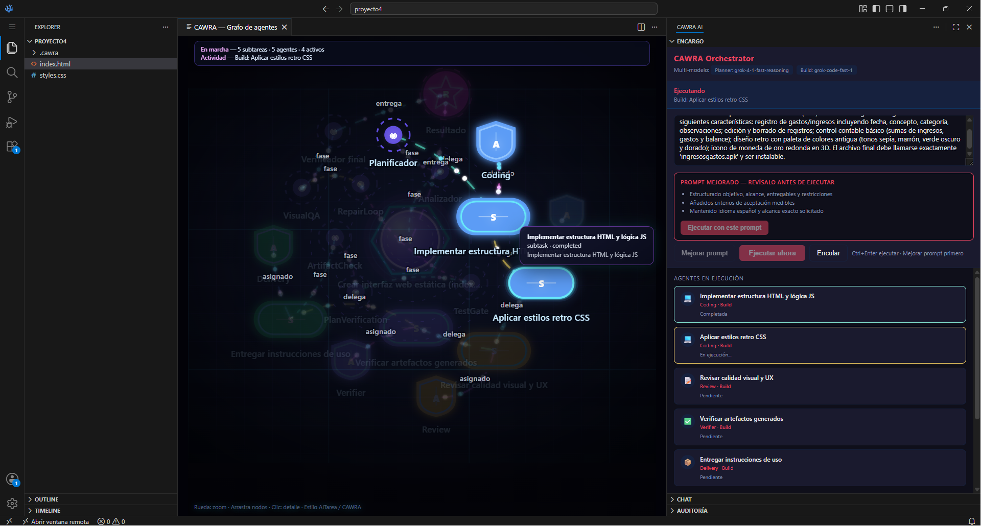This screenshot has height=526, width=981.
Task: Toggle the bottom panel visibility
Action: [x=890, y=9]
